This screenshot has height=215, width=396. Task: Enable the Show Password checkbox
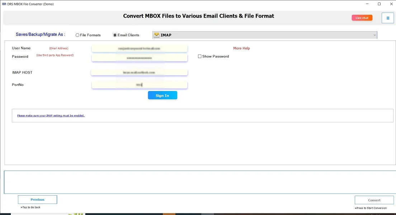pos(200,56)
